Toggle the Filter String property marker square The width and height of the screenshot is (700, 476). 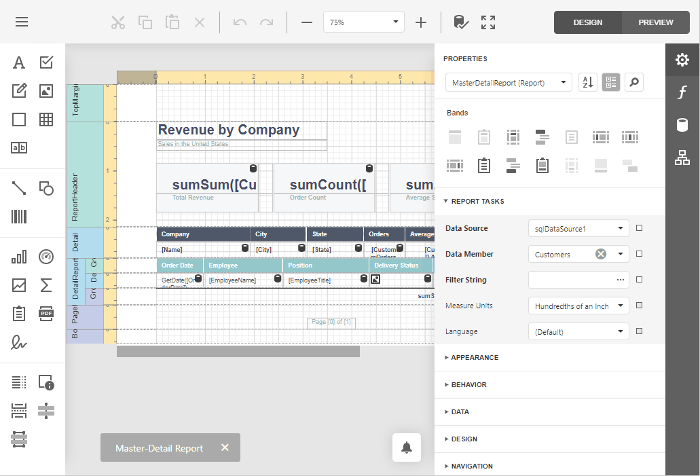point(639,280)
